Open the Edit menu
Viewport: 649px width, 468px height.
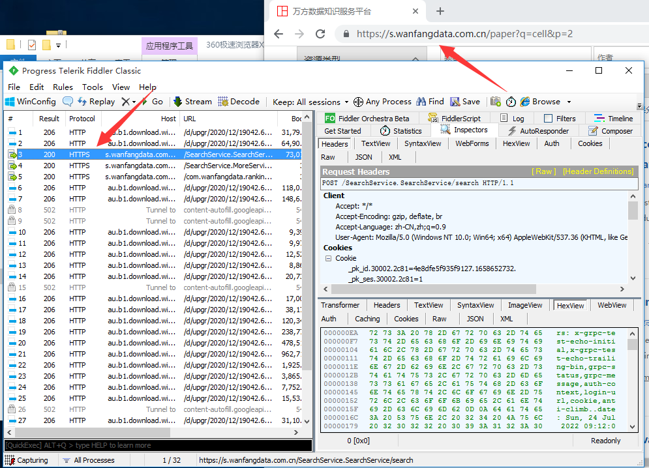click(37, 87)
